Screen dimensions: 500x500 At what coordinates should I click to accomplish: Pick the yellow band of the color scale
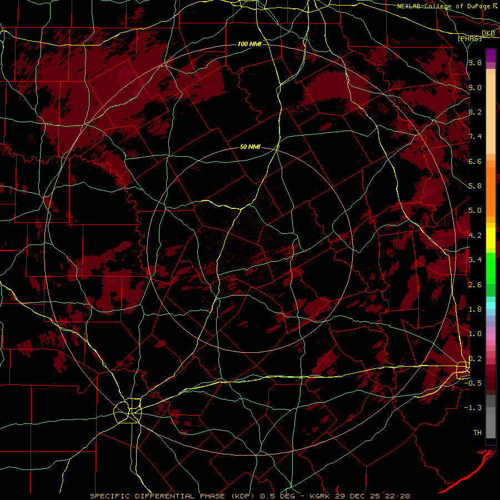pos(491,238)
